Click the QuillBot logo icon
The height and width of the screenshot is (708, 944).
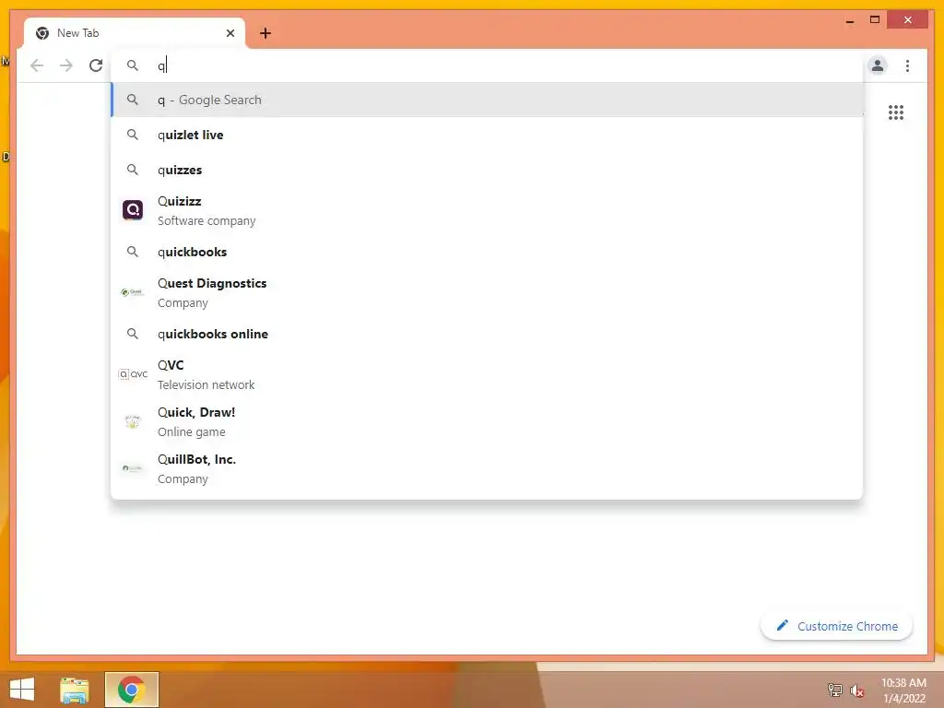(x=133, y=468)
